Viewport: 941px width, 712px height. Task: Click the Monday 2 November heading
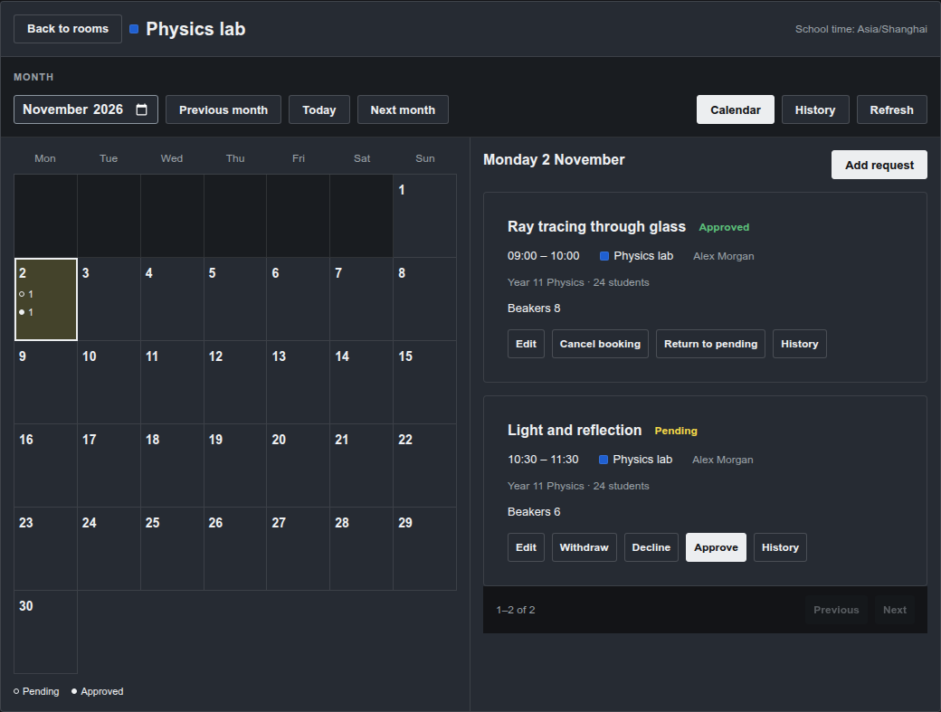554,159
